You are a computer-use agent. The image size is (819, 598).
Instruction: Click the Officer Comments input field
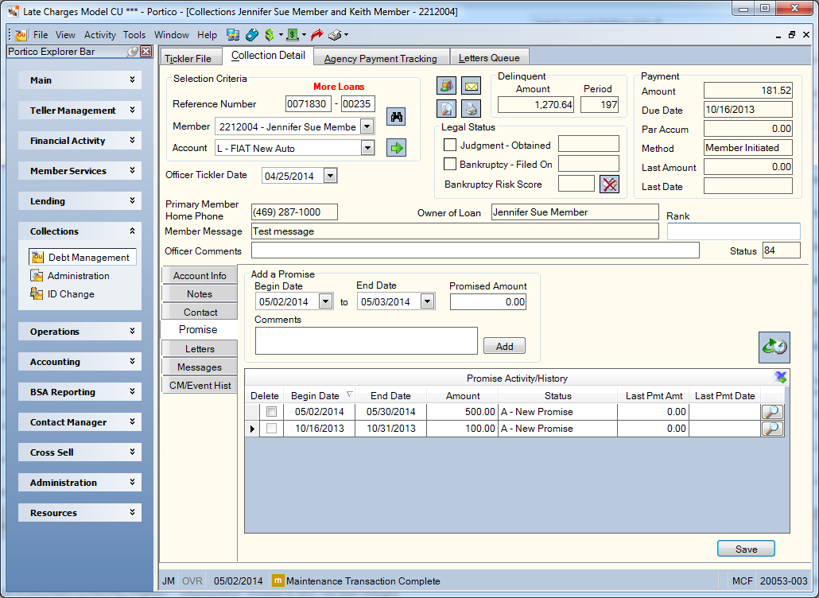point(475,250)
